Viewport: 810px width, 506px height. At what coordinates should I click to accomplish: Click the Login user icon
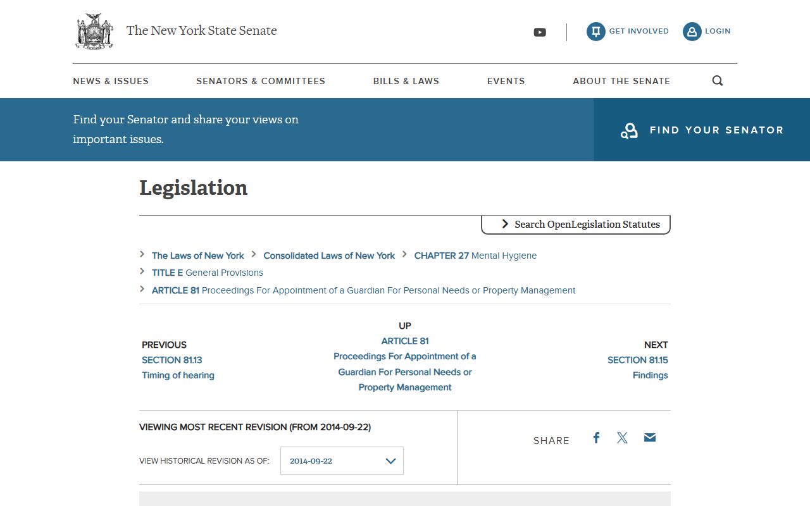coord(692,31)
